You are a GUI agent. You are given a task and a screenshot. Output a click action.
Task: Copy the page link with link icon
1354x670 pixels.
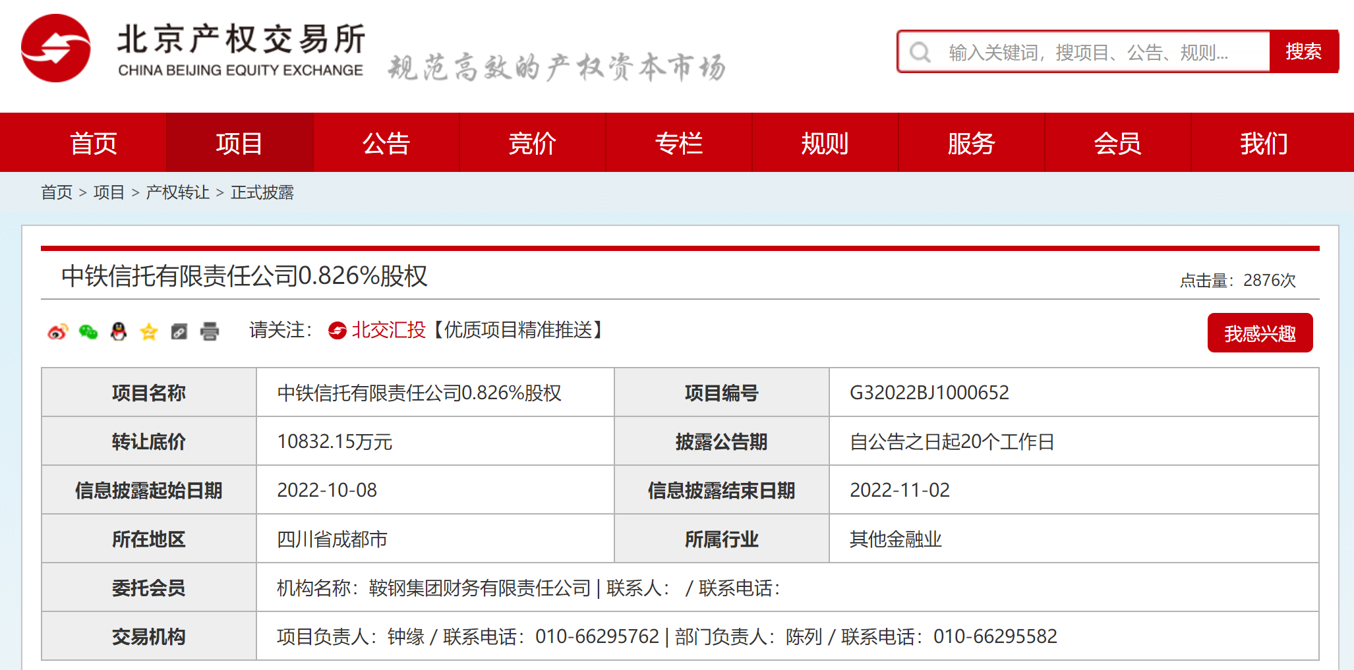[x=179, y=331]
